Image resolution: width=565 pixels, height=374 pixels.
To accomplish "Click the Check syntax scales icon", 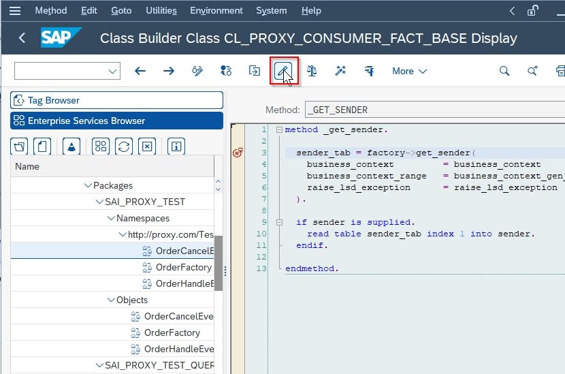I will (x=312, y=71).
